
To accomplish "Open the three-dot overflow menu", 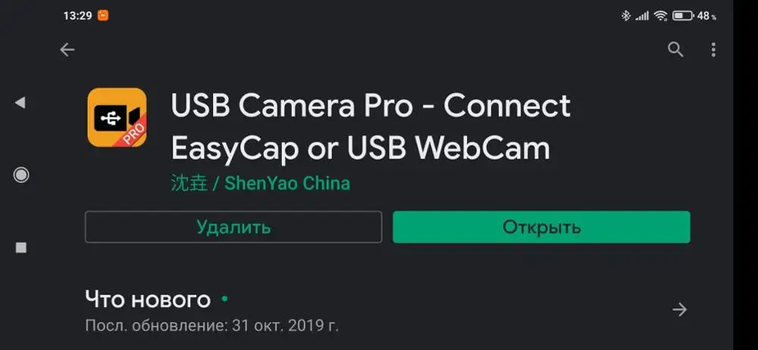I will point(713,49).
